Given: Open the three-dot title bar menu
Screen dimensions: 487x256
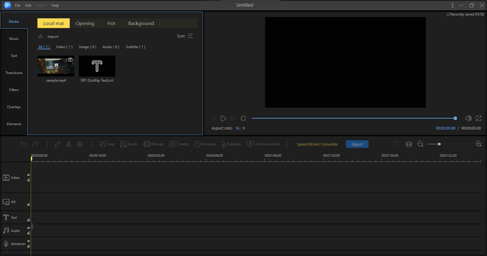Looking at the screenshot, I should 452,5.
